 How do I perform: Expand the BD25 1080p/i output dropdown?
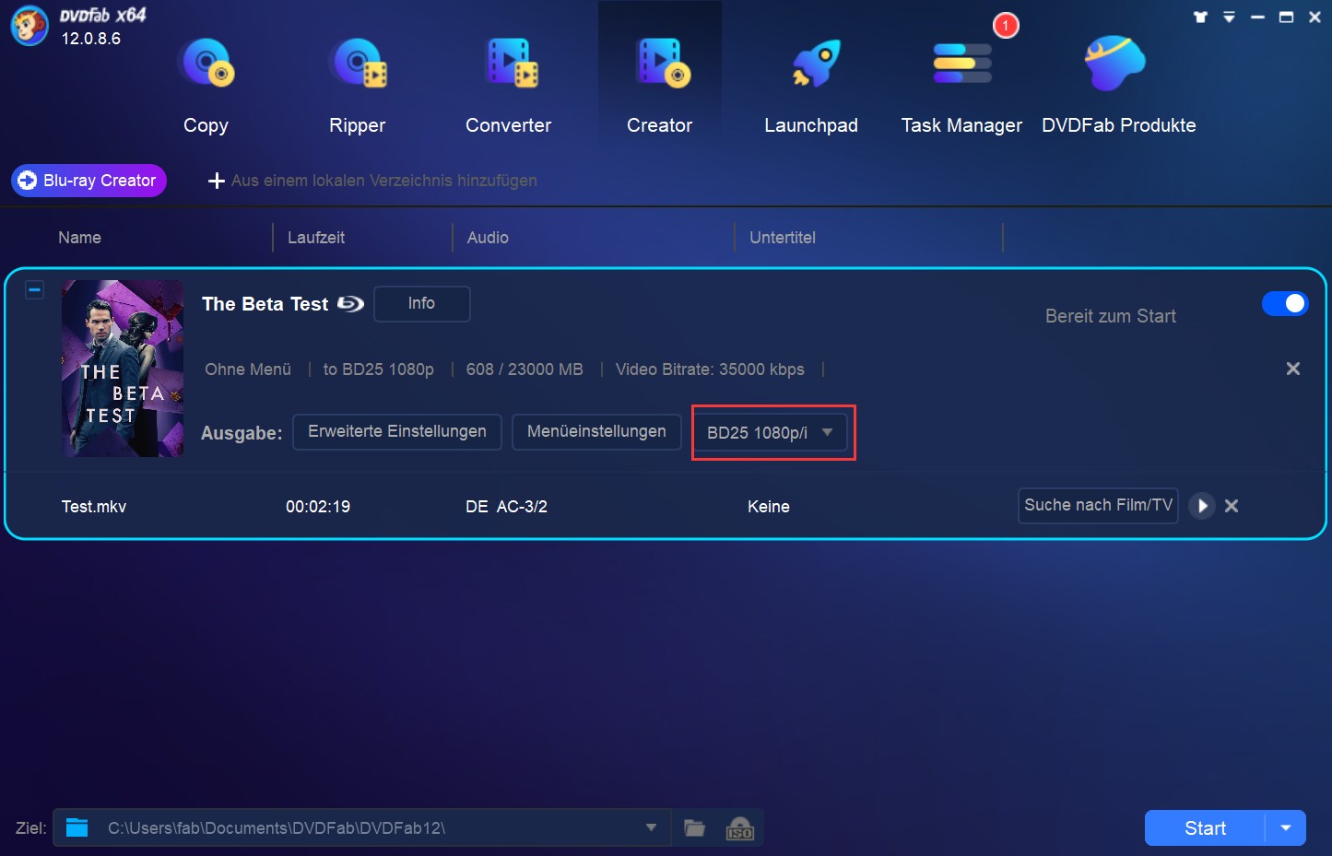click(x=770, y=432)
